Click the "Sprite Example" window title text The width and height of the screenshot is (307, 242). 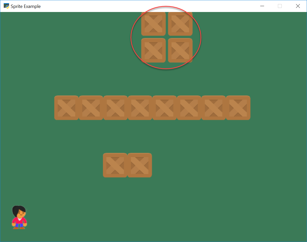[x=26, y=6]
